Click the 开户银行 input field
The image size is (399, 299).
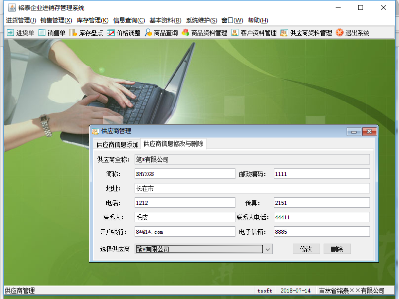[x=185, y=232]
